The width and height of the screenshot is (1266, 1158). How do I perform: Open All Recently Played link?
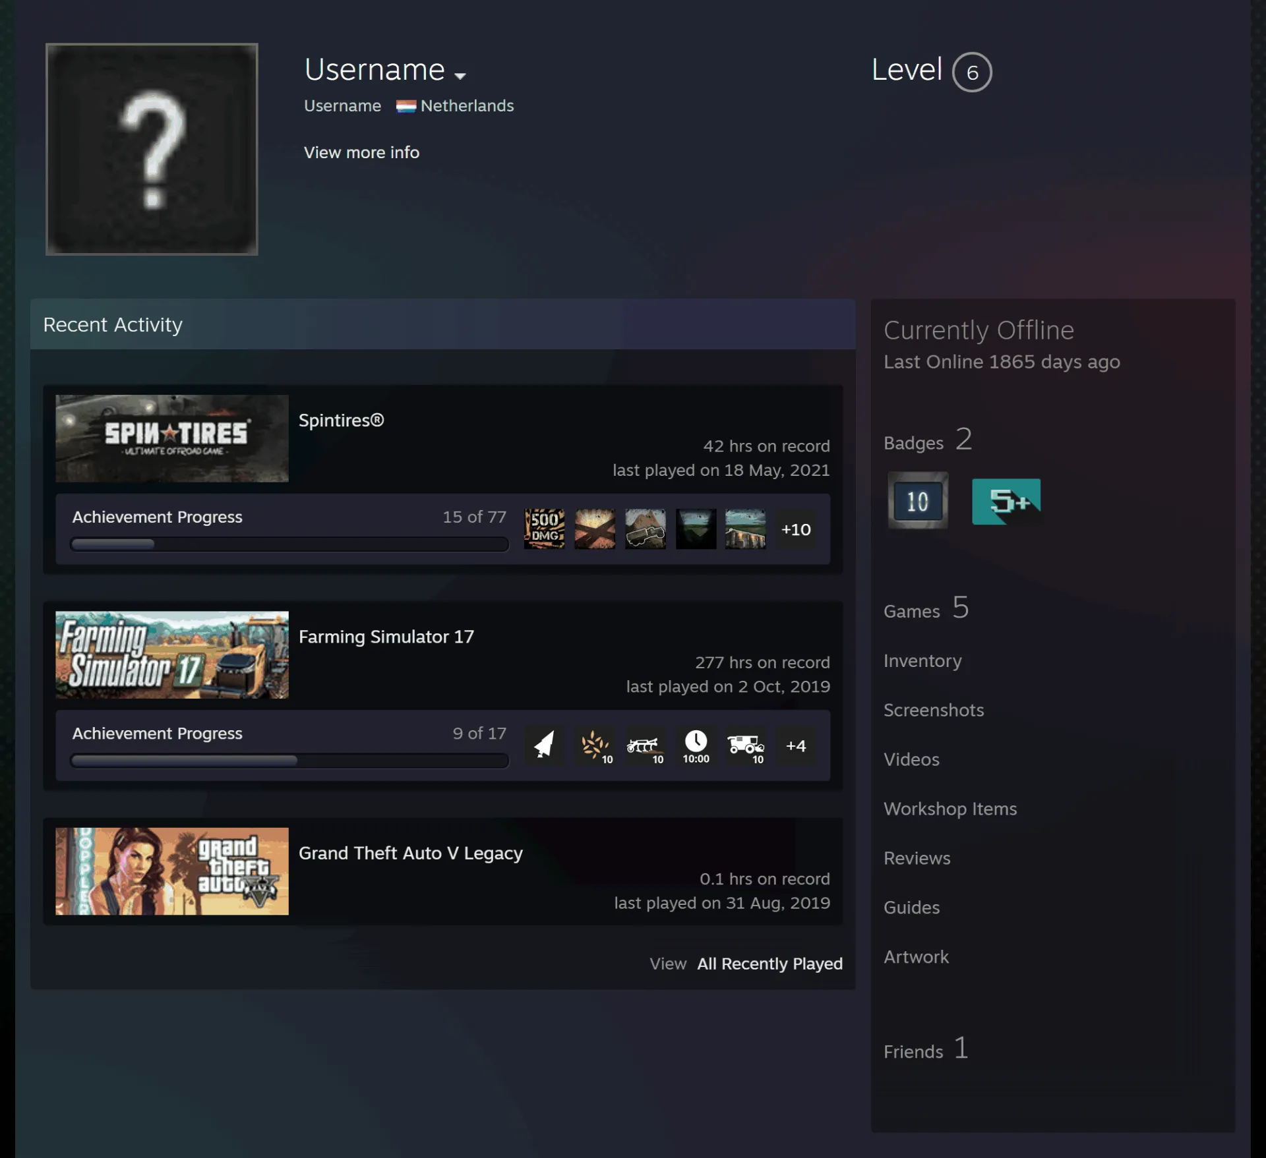(x=769, y=964)
